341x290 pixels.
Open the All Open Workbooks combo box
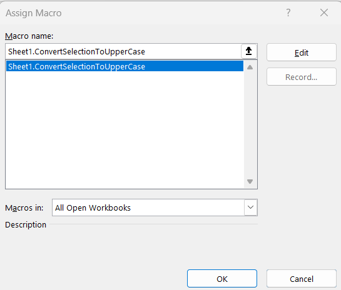(155, 207)
